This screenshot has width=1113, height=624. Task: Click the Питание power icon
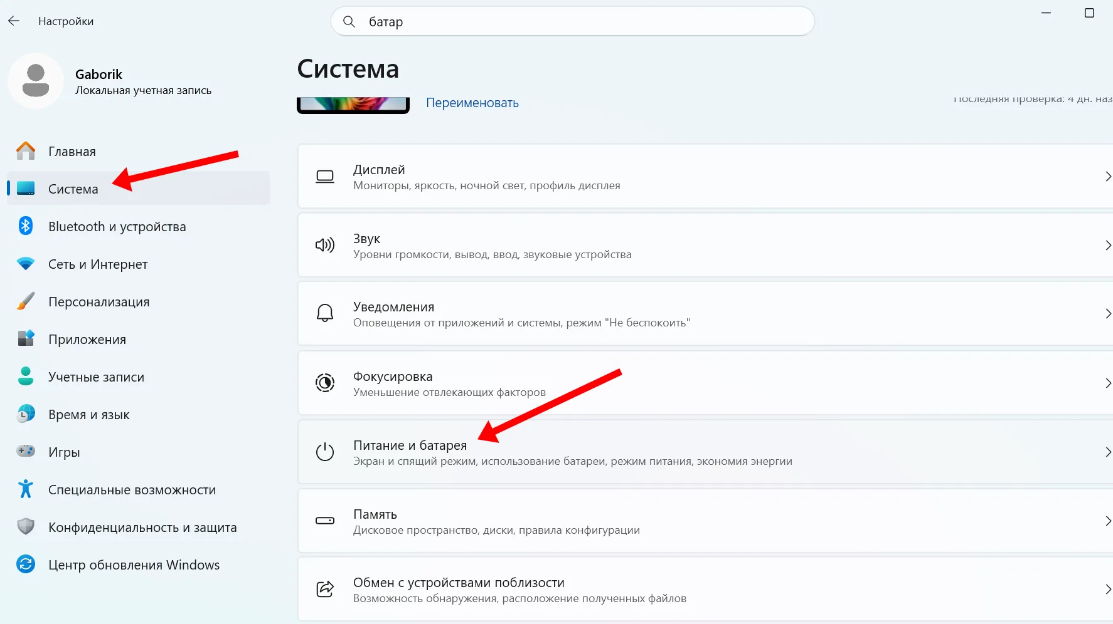click(325, 452)
